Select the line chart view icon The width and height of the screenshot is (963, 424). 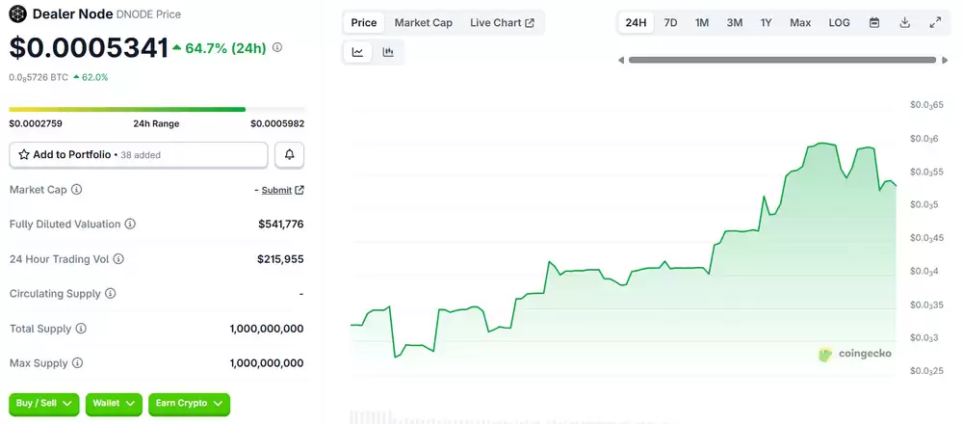coord(358,52)
